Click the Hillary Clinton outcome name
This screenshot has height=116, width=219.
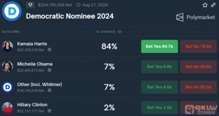pyautogui.click(x=32, y=105)
